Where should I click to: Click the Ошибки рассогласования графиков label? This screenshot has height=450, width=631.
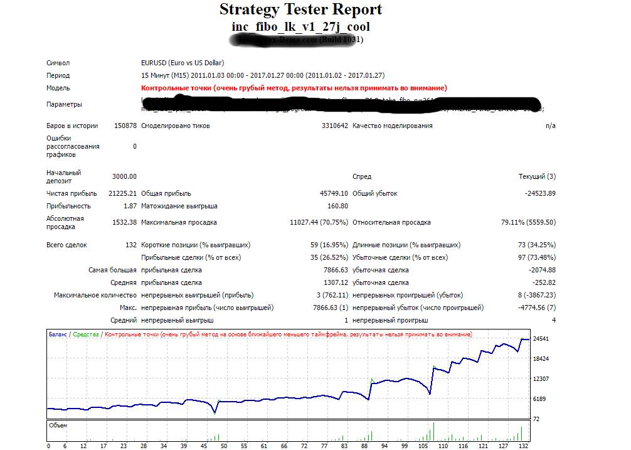pos(73,146)
